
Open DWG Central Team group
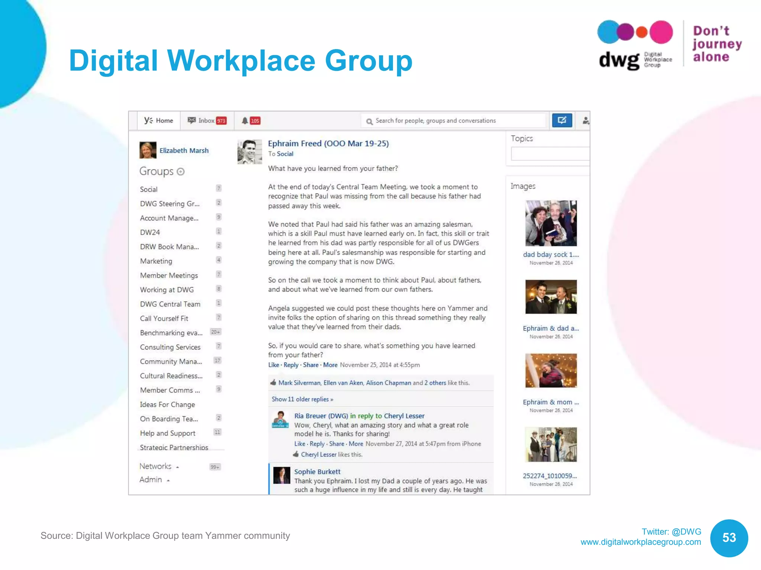click(x=170, y=304)
